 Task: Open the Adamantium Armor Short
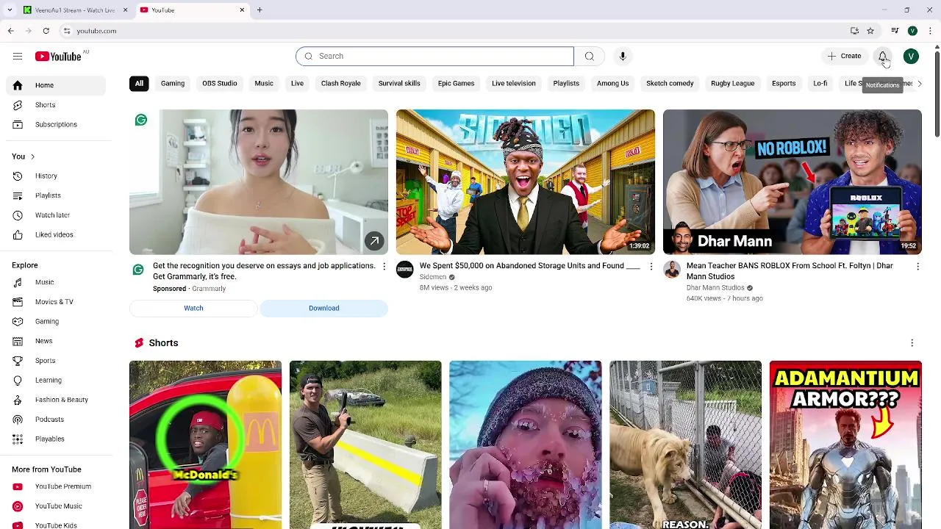[x=845, y=445]
